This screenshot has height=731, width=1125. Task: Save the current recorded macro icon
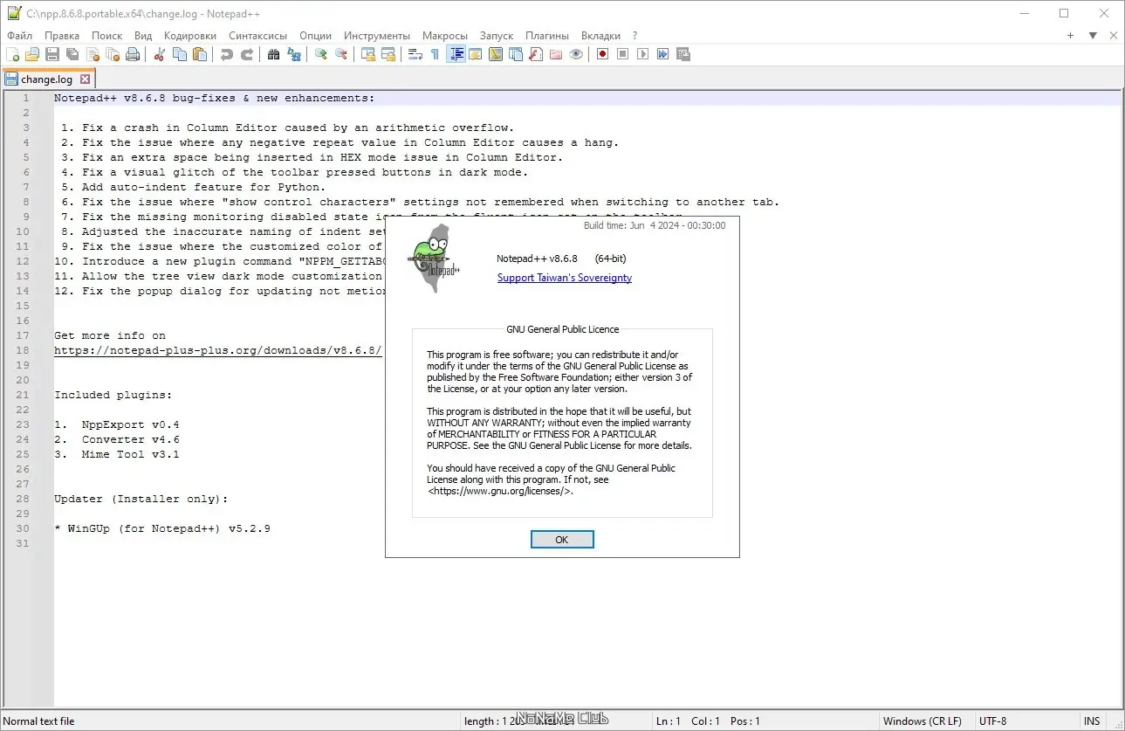[683, 54]
